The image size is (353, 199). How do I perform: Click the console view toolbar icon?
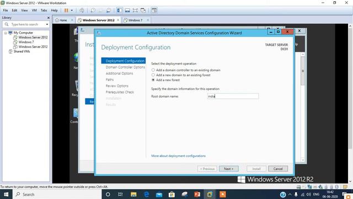[154, 11]
